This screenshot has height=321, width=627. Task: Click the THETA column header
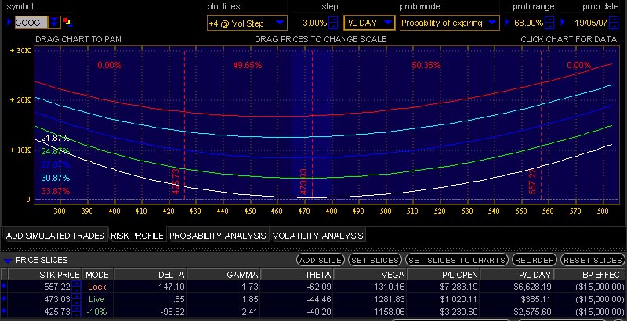click(x=297, y=275)
